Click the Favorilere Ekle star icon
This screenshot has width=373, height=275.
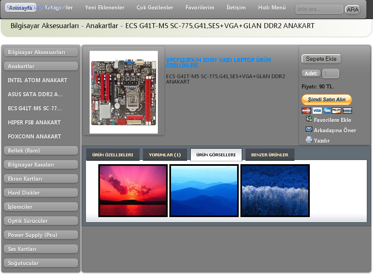click(309, 118)
